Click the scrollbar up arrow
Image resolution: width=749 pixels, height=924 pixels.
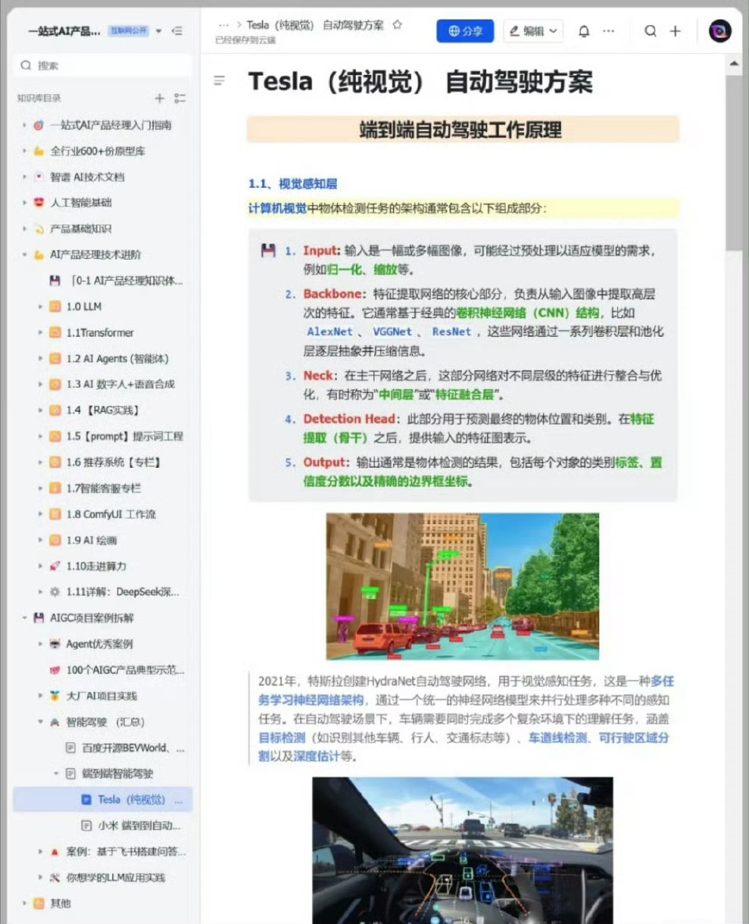734,63
